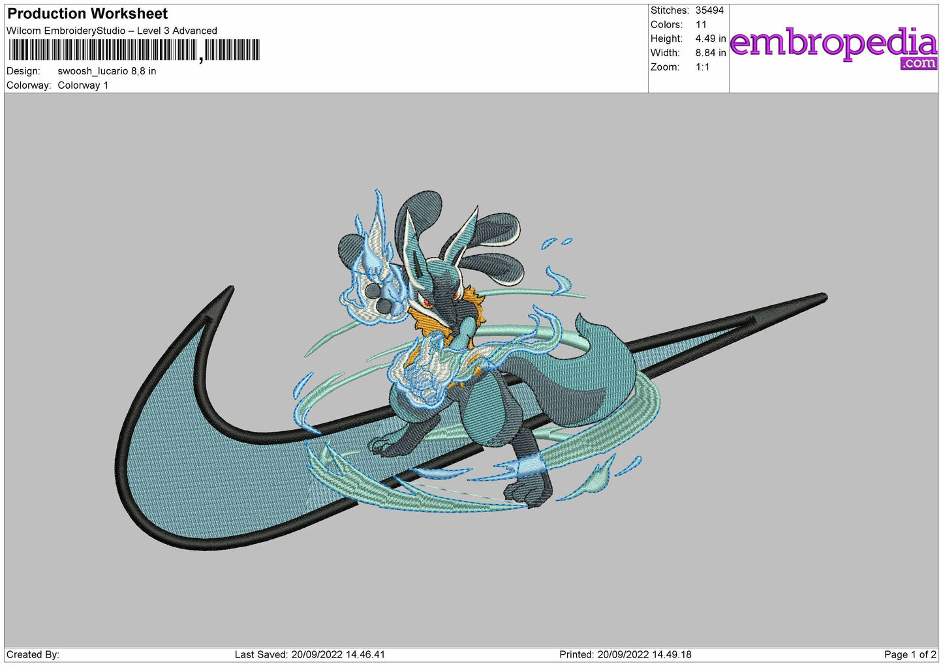The height and width of the screenshot is (666, 943).
Task: Click the Height value 4.49 in
Action: (711, 38)
